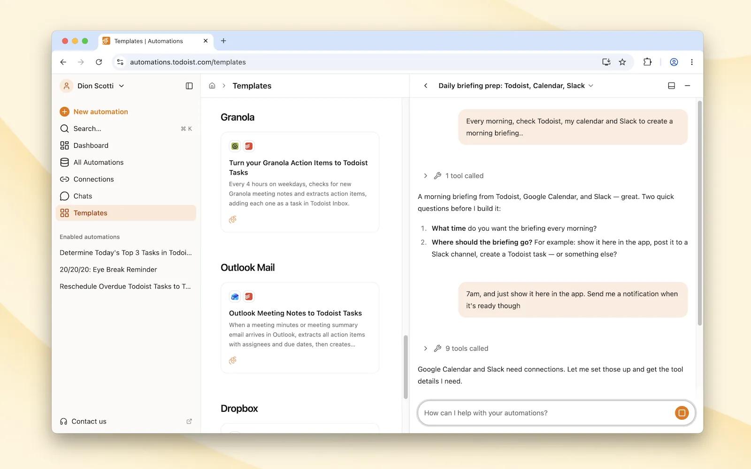Open the browser three-dot menu

pyautogui.click(x=692, y=62)
